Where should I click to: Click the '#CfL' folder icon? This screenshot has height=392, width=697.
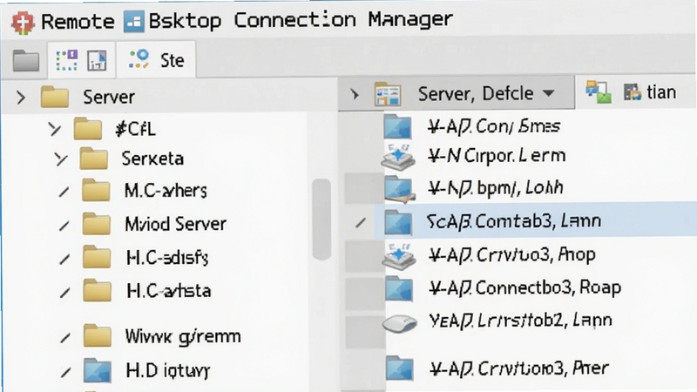(x=88, y=129)
